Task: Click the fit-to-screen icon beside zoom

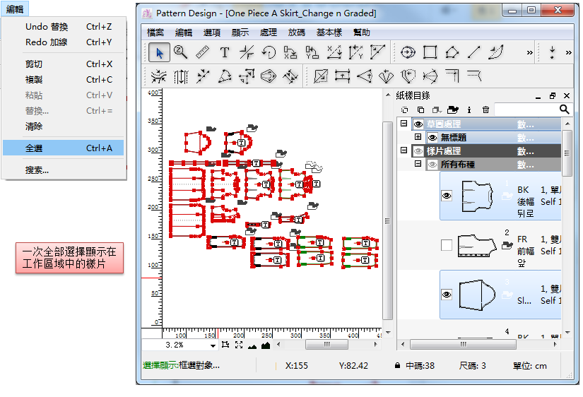Action: 238,345
